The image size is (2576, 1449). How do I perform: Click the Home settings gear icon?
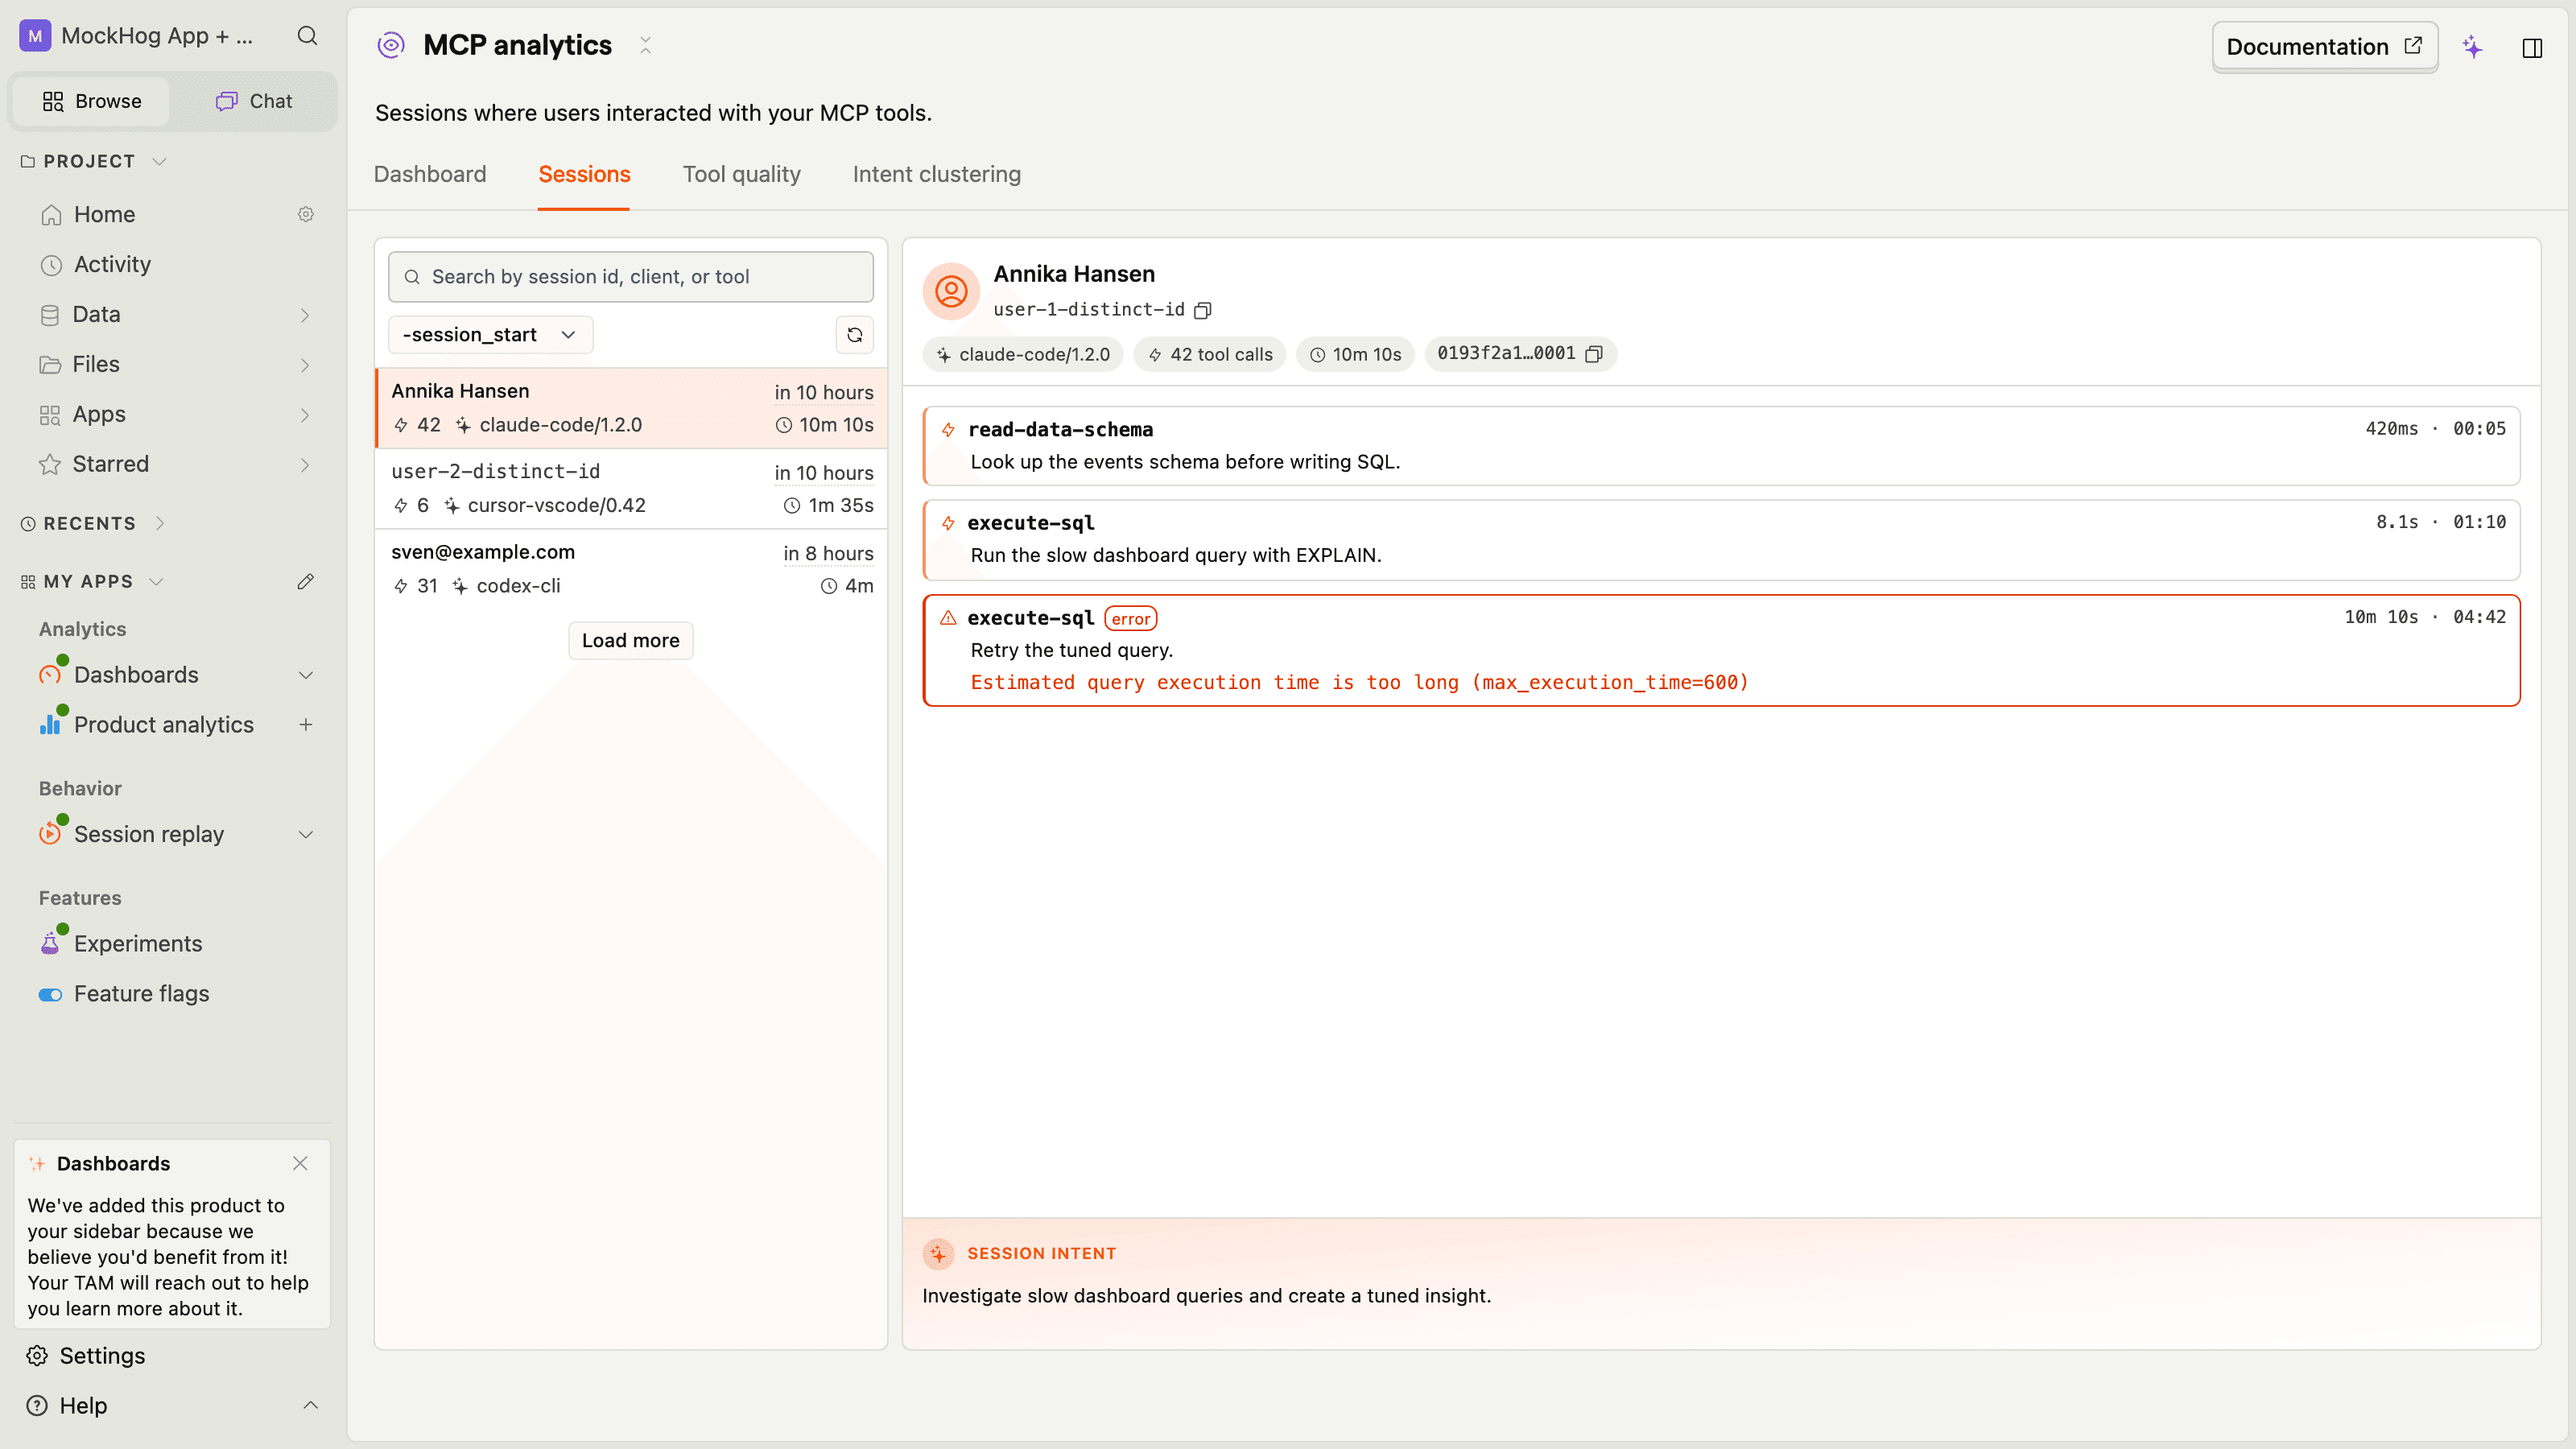pos(306,214)
